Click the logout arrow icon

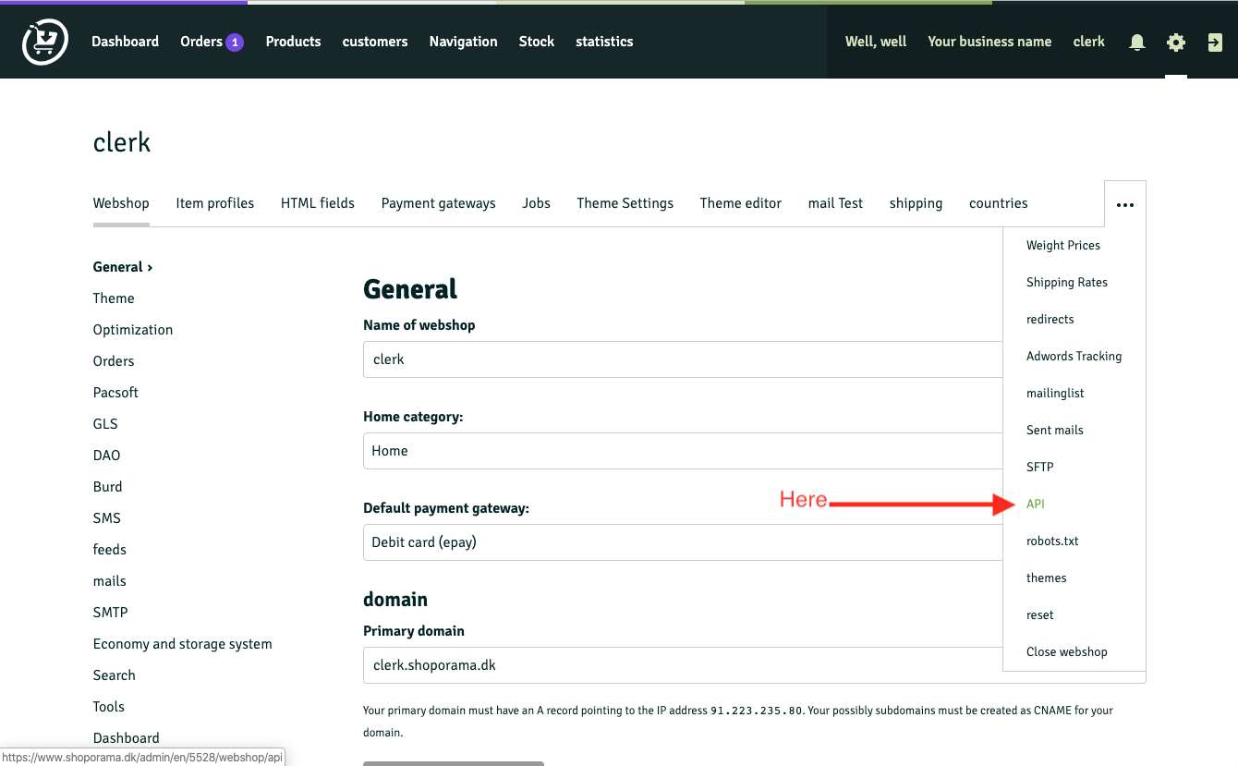(x=1214, y=42)
